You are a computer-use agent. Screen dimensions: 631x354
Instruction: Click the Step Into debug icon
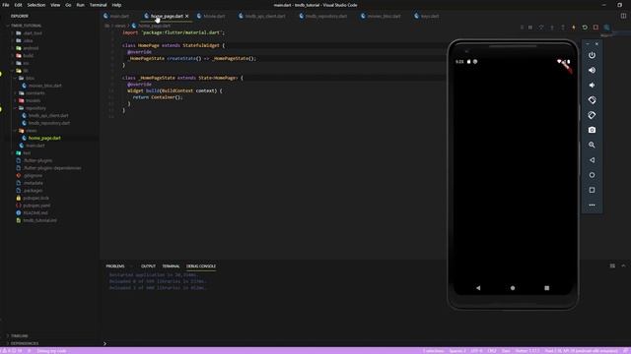552,28
